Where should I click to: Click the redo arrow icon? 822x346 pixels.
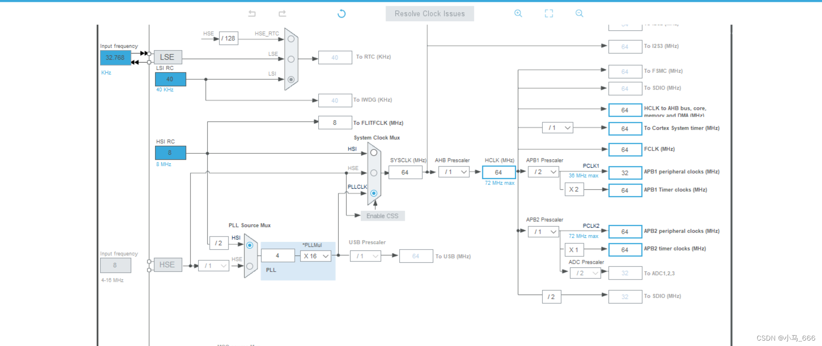(282, 14)
